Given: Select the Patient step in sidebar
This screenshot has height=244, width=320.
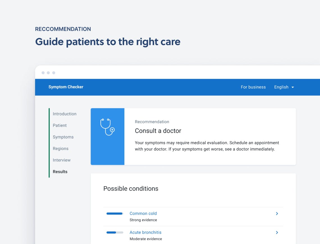Looking at the screenshot, I should [60, 125].
